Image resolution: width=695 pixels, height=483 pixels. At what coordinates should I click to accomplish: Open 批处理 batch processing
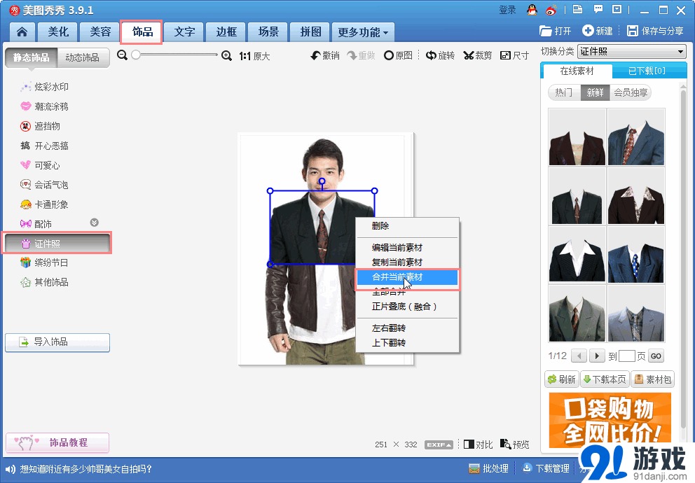tap(488, 468)
